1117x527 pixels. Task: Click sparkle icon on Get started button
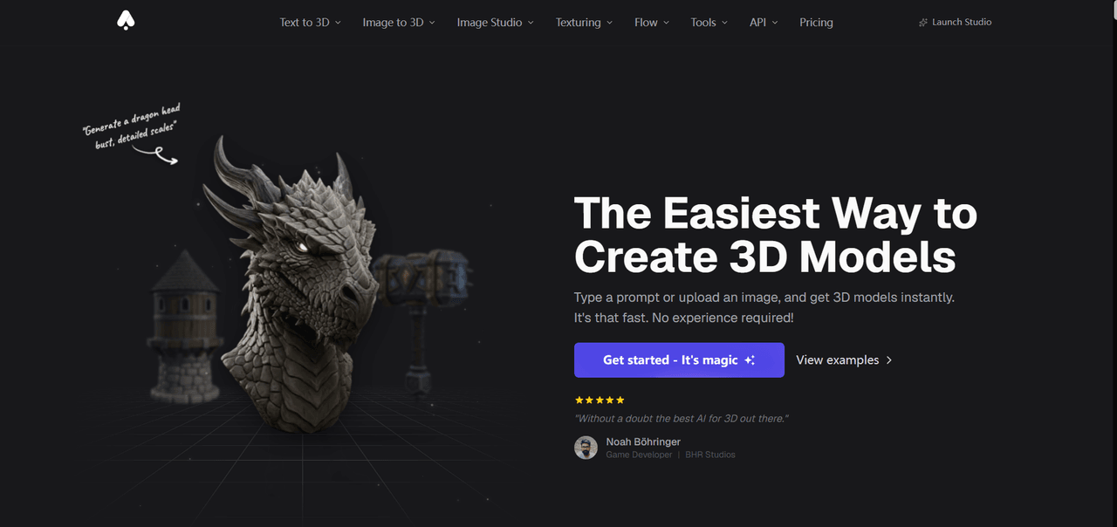point(750,360)
